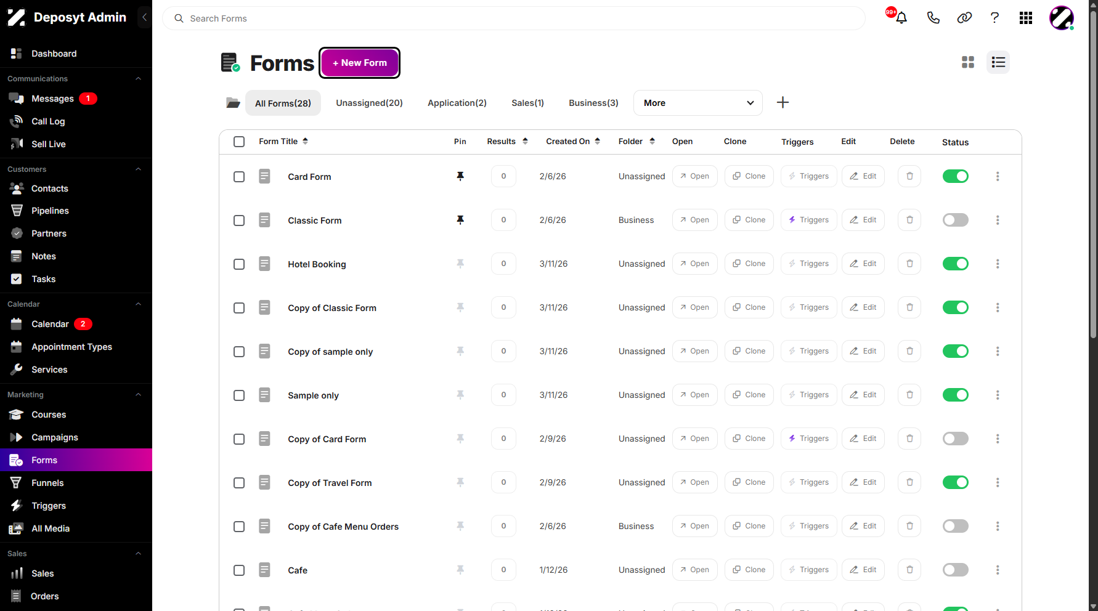Open the user profile avatar

(x=1062, y=18)
